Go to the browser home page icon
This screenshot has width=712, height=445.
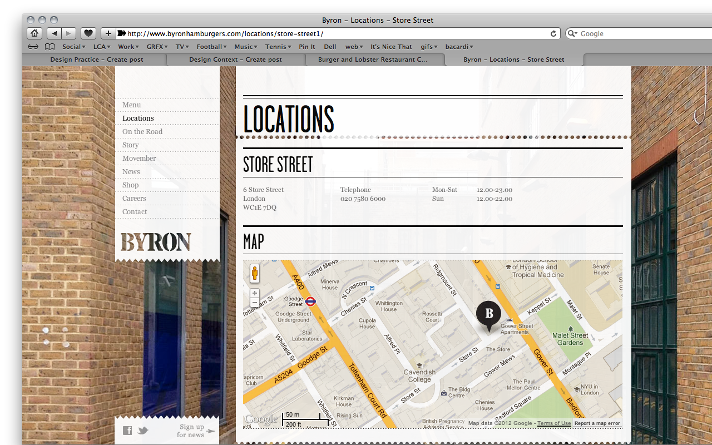point(34,33)
